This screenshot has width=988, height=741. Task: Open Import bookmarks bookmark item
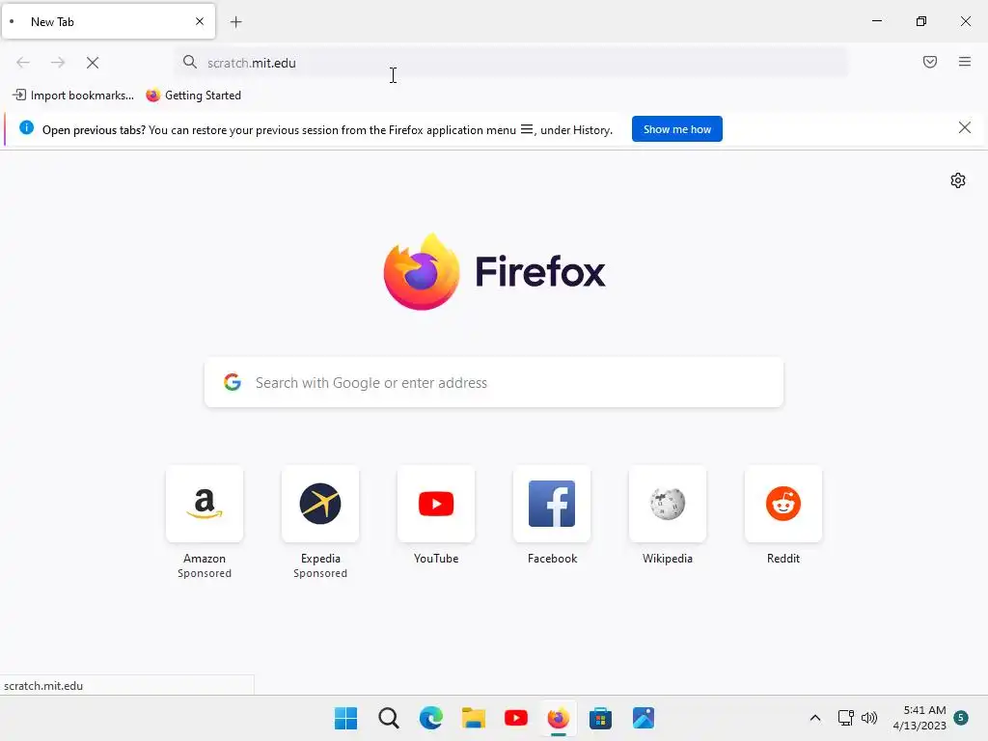pyautogui.click(x=73, y=96)
